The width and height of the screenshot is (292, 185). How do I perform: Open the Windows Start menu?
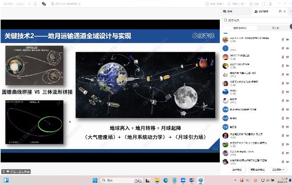[94, 180]
